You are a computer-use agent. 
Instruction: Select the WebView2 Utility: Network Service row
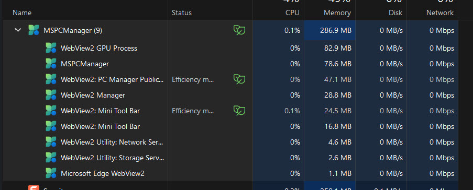[x=230, y=142]
